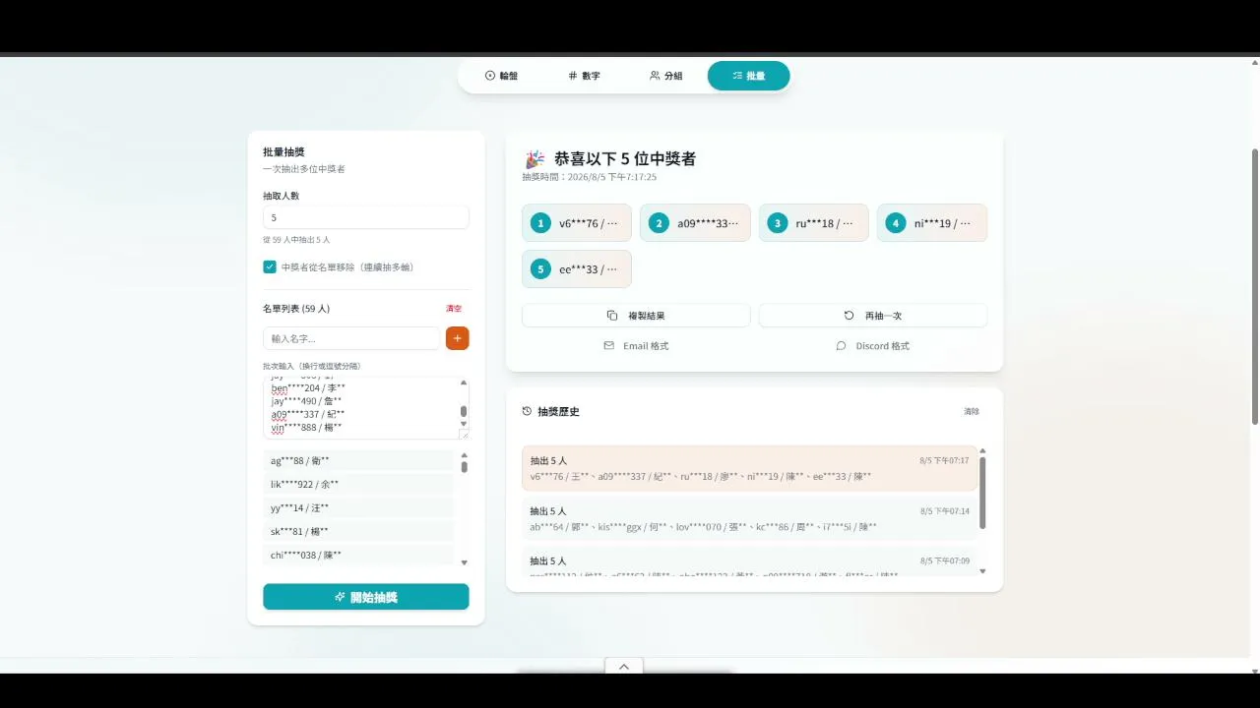Open the 數字 number tab

[x=584, y=76]
